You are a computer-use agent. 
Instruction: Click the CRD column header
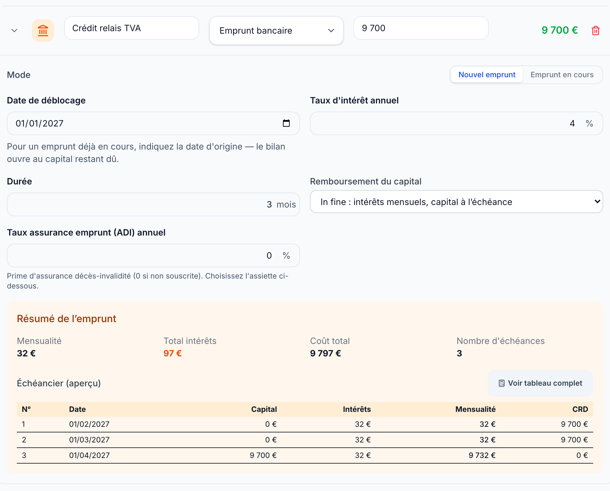coord(580,409)
